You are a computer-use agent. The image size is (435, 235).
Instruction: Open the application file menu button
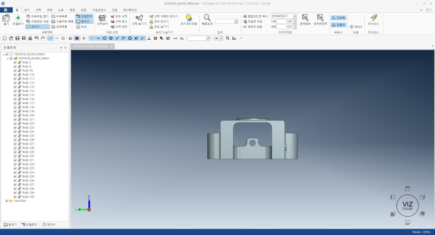[6, 10]
